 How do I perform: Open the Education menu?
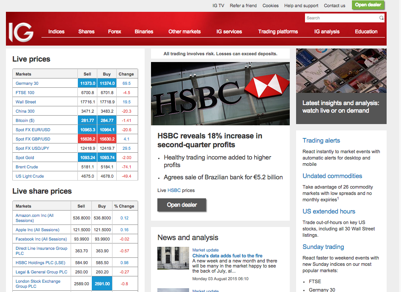click(366, 32)
